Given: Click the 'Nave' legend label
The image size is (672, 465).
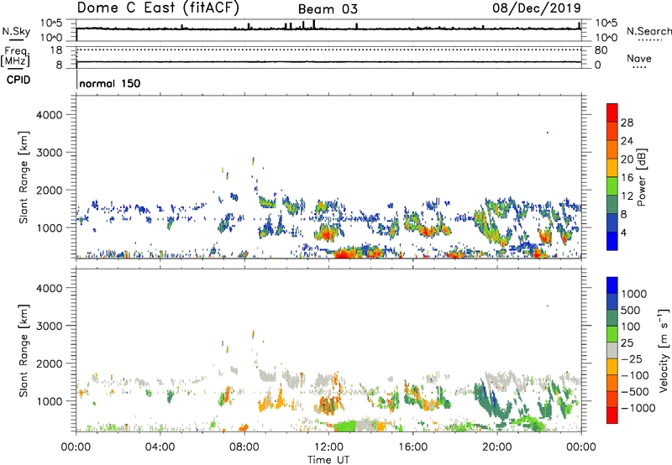Looking at the screenshot, I should point(638,59).
